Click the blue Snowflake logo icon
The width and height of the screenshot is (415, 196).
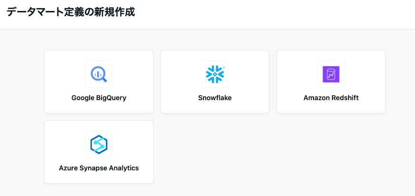point(215,74)
